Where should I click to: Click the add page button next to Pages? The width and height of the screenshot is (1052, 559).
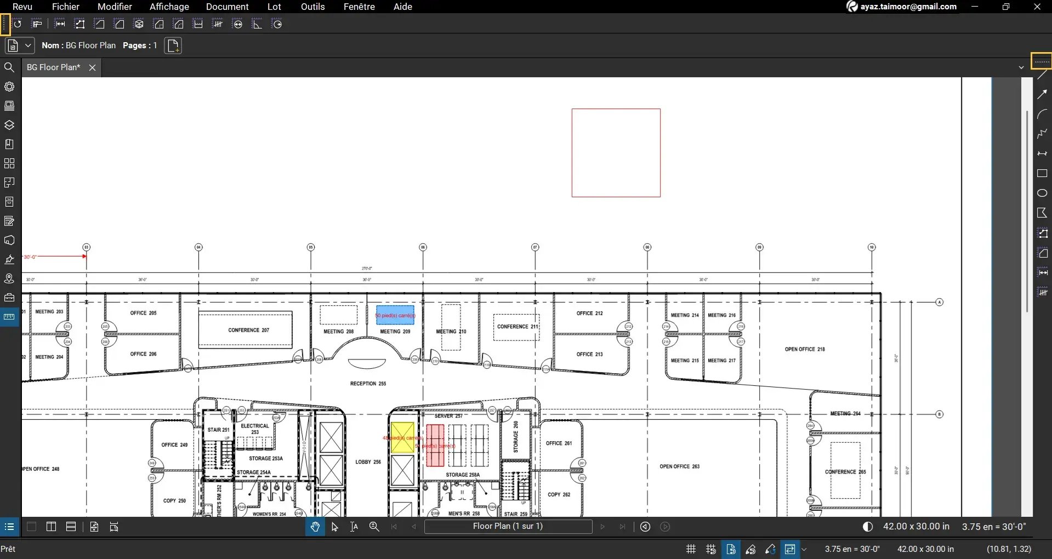[x=173, y=45]
